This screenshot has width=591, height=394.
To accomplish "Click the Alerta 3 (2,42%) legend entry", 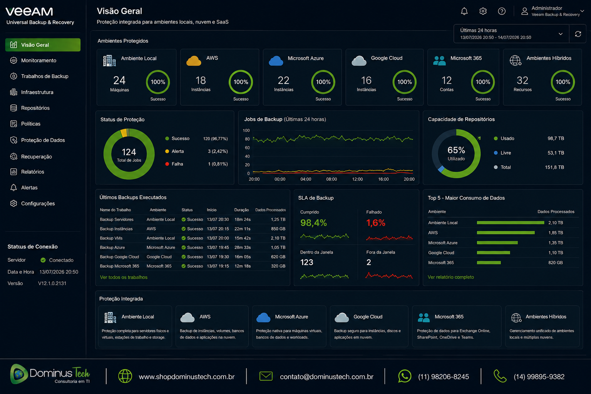I will (196, 151).
